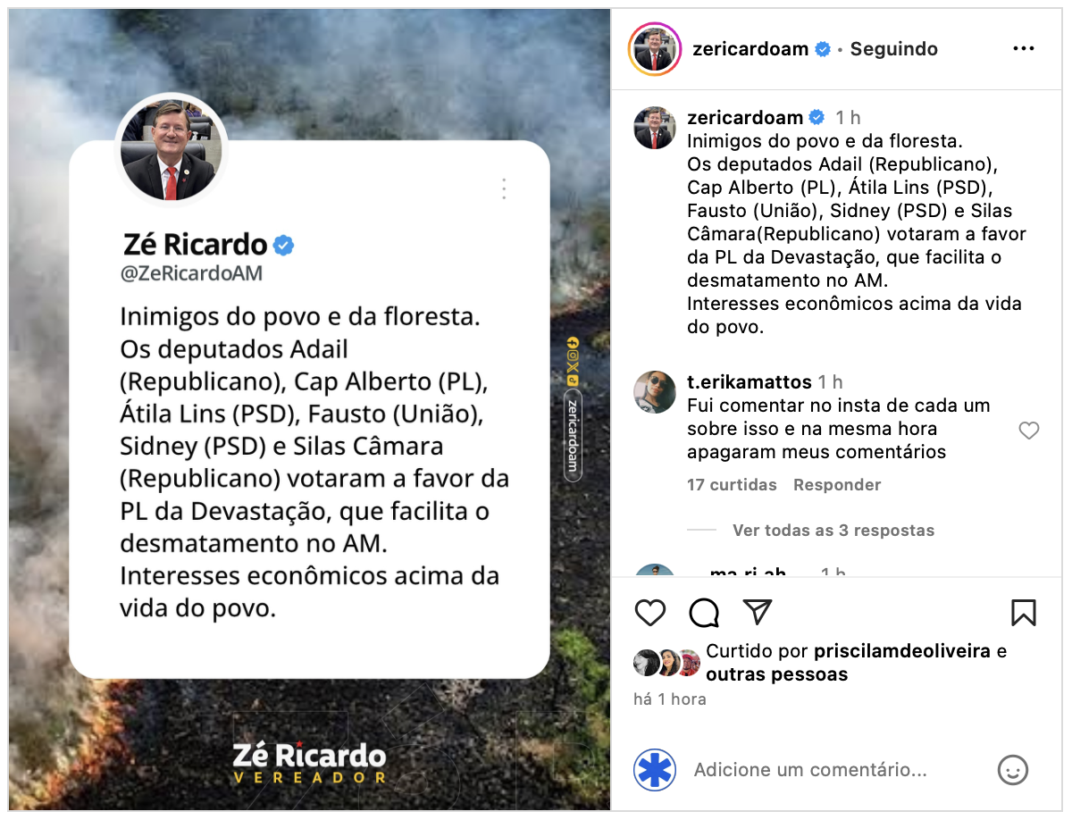Open the three-dots post options menu
The image size is (1072, 820).
(x=1023, y=49)
